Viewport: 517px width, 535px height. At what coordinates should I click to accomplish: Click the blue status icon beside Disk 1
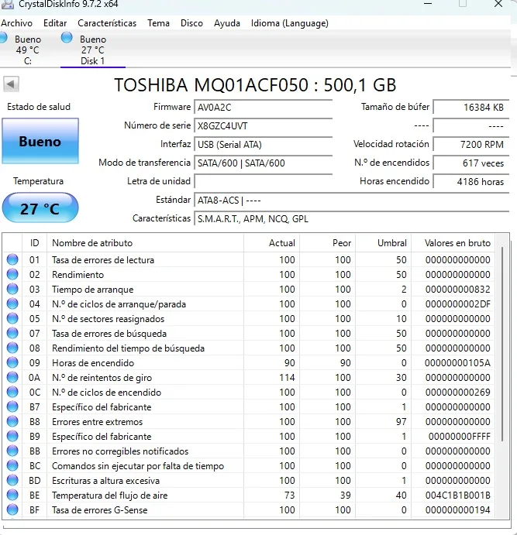click(67, 37)
